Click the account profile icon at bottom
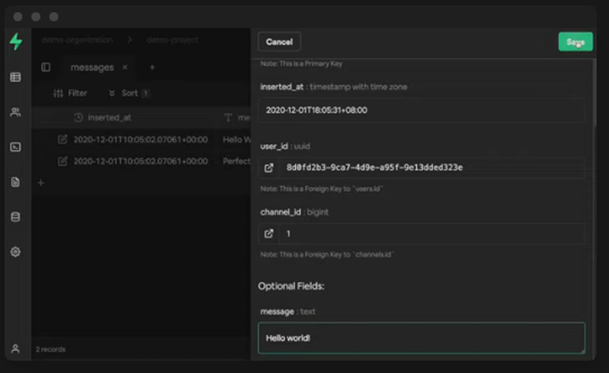609x373 pixels. (x=16, y=349)
